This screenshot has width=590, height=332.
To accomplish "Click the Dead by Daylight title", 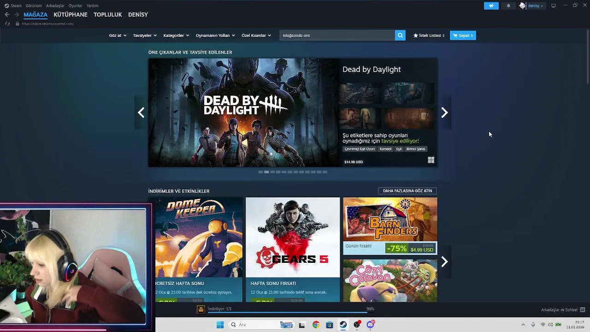I will coord(372,69).
